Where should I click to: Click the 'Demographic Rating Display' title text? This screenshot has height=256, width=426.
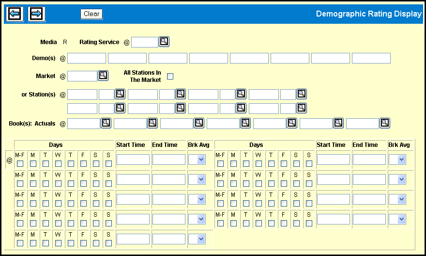tap(369, 14)
